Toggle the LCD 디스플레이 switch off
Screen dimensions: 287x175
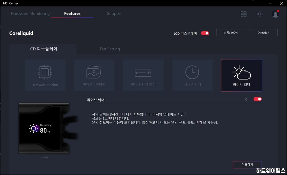[x=205, y=33]
